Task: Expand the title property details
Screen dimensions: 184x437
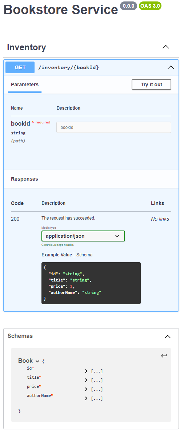Action: click(x=94, y=380)
